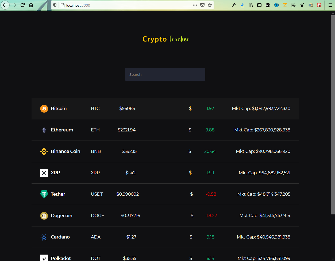Click the ADA ticker symbol

tap(96, 237)
